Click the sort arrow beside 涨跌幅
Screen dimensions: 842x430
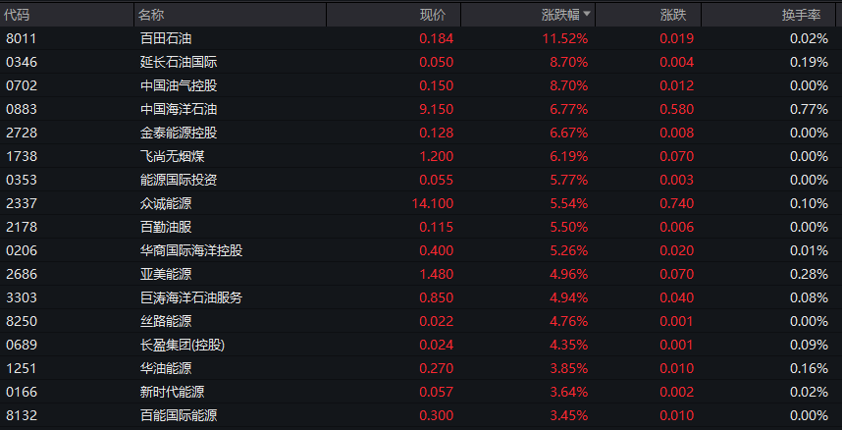click(588, 15)
